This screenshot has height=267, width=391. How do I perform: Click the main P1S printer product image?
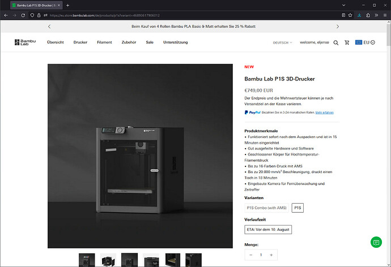point(140,156)
